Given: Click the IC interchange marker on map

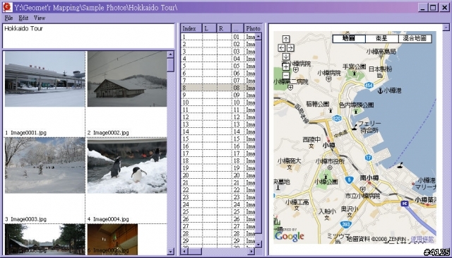Looking at the screenshot, I should 405,204.
